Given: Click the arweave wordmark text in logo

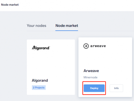Looking at the screenshot, I should tap(98, 46).
